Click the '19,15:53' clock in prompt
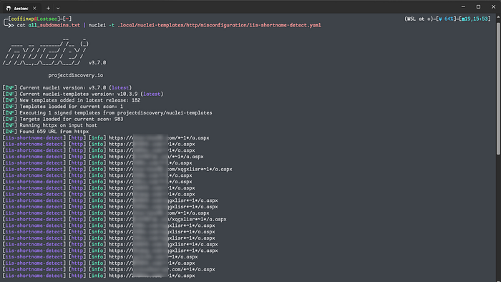501x282 pixels. 475,19
